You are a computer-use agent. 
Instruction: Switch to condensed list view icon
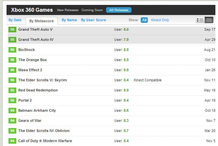[x=209, y=20]
